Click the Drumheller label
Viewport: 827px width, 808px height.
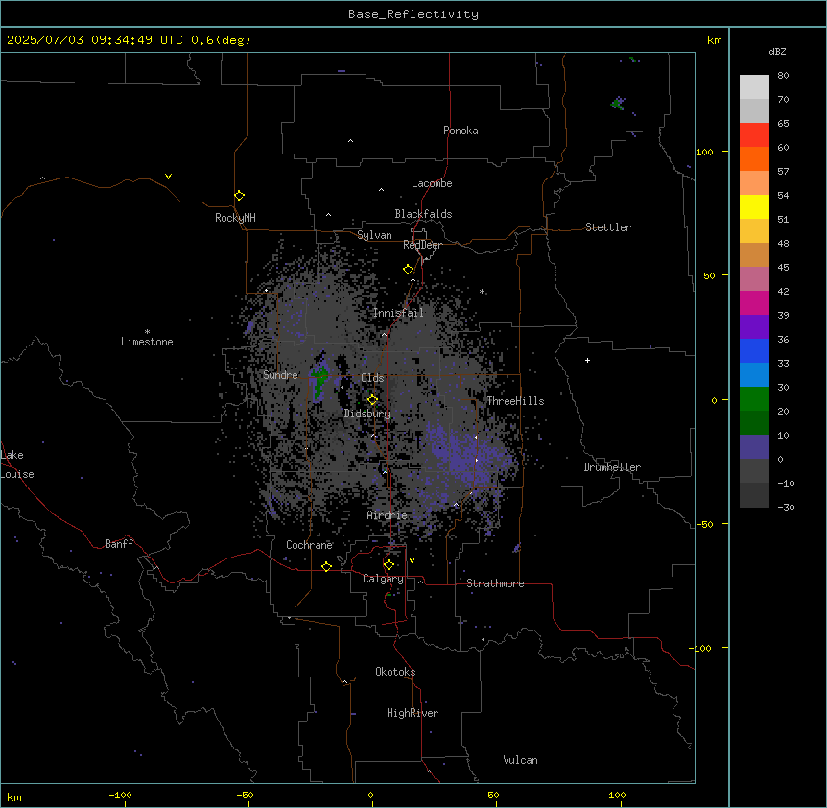(612, 467)
